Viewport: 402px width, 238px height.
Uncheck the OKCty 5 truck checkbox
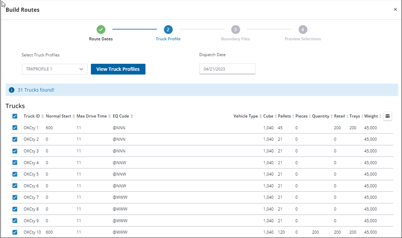click(15, 174)
